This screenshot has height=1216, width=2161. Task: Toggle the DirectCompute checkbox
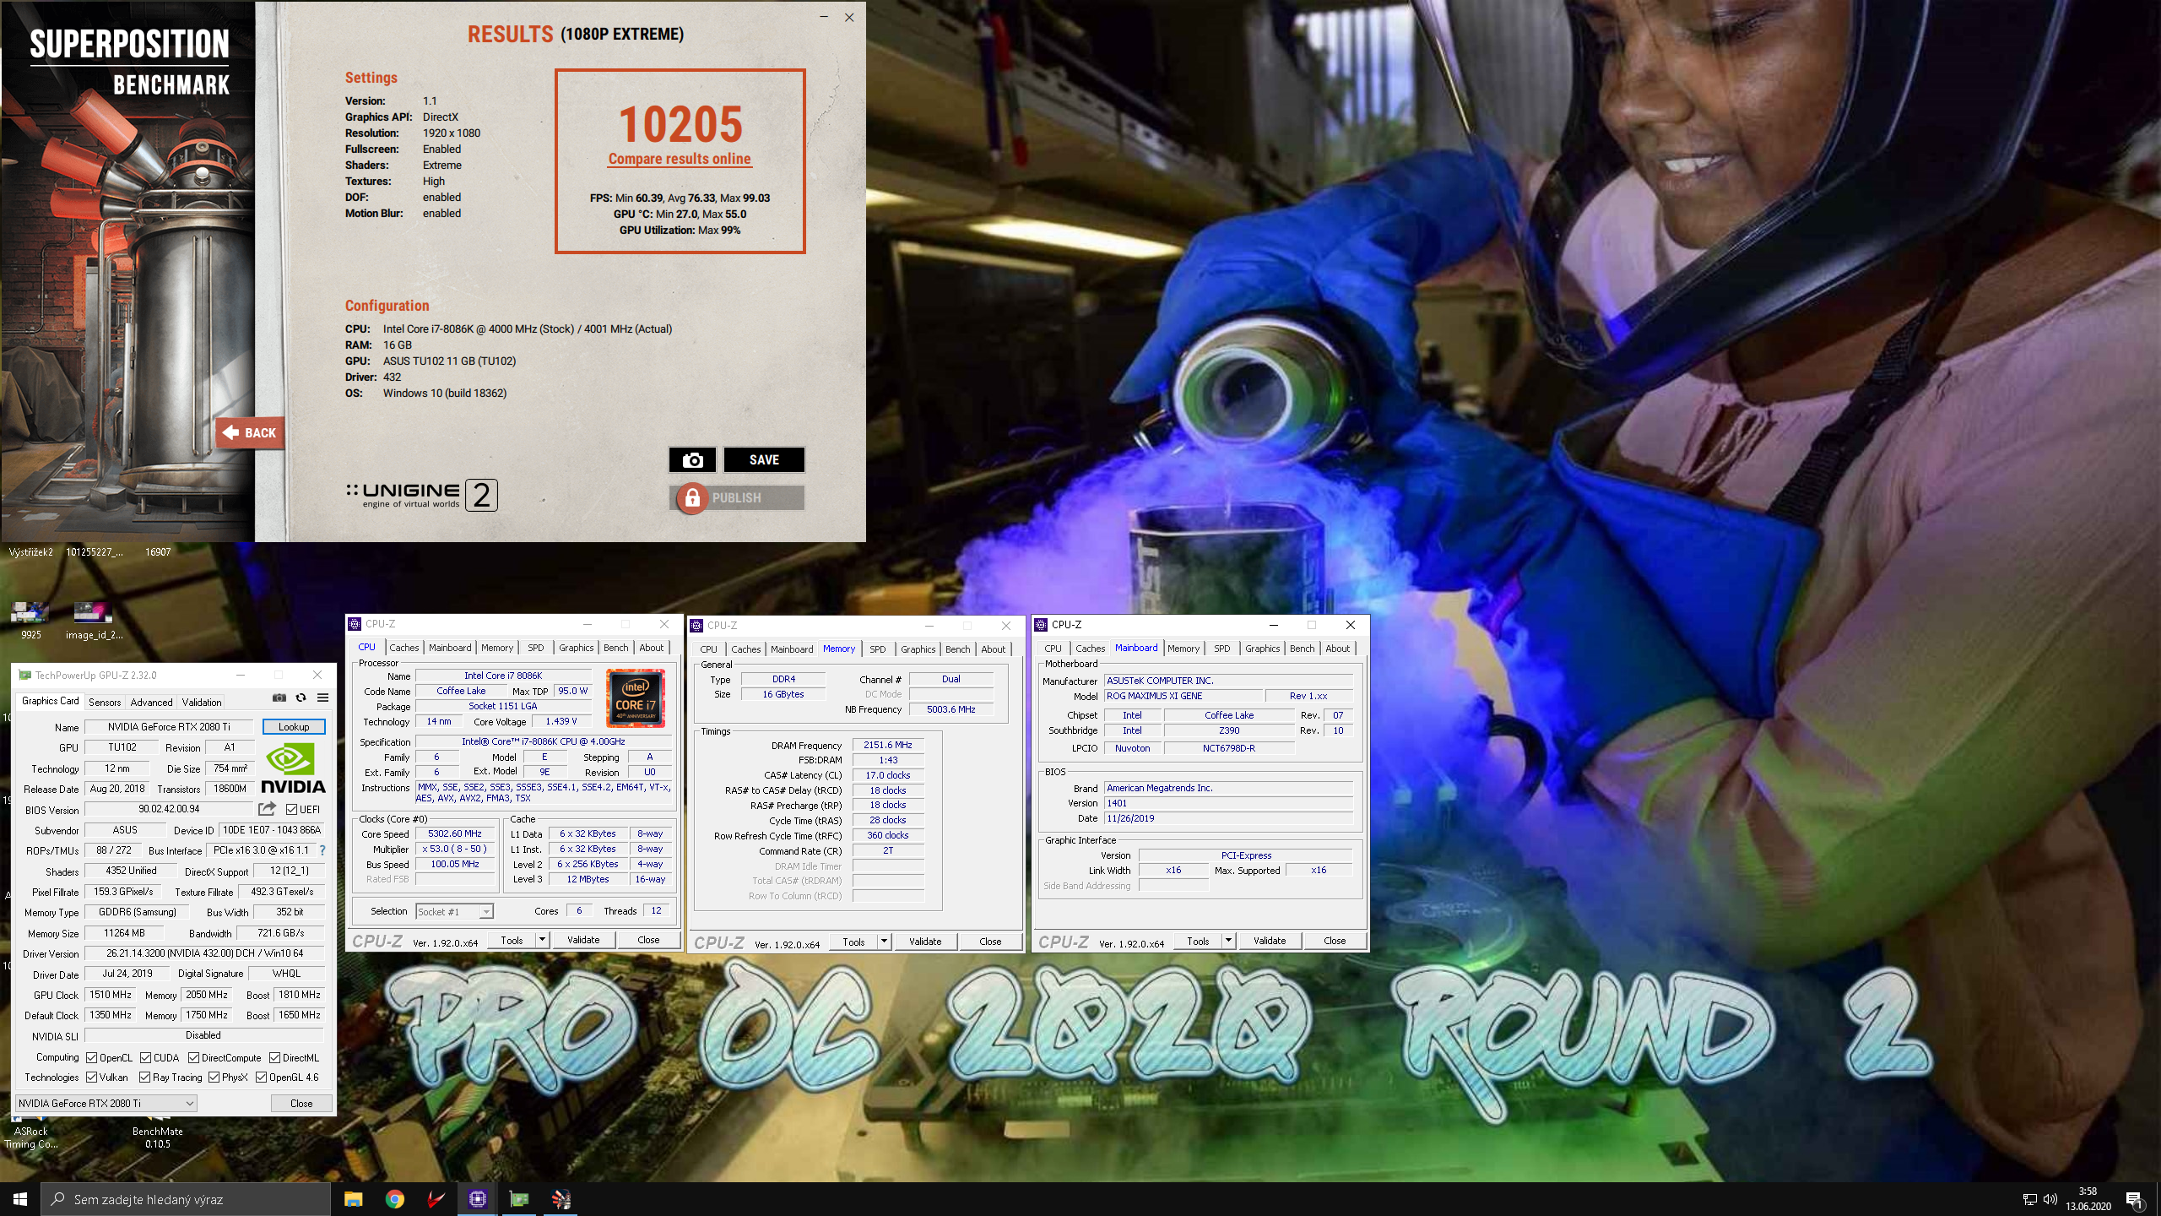(193, 1057)
